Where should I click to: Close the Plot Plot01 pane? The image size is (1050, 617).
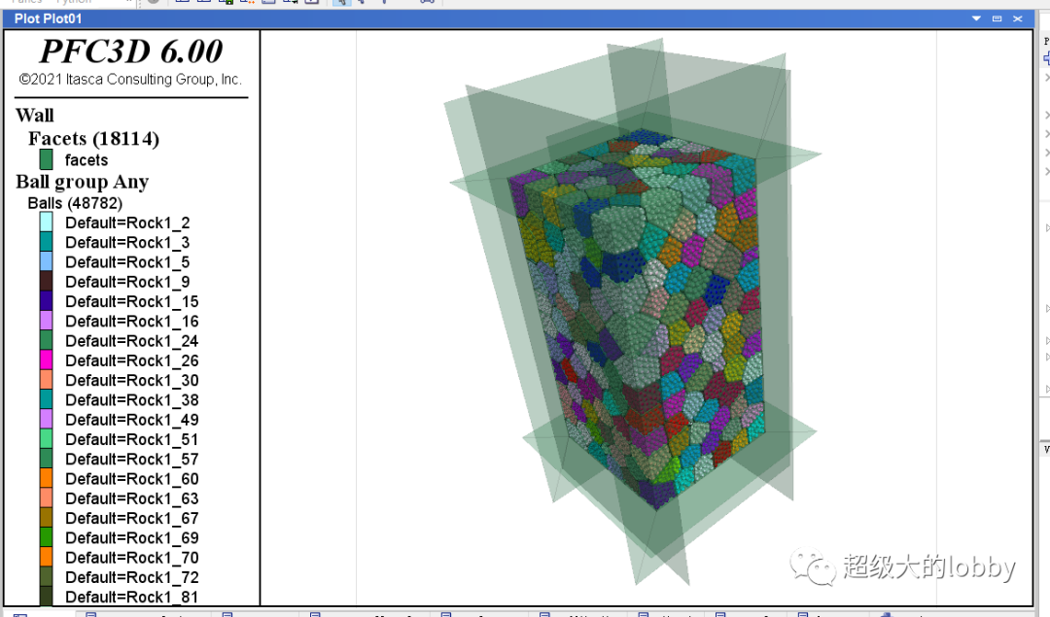1018,18
